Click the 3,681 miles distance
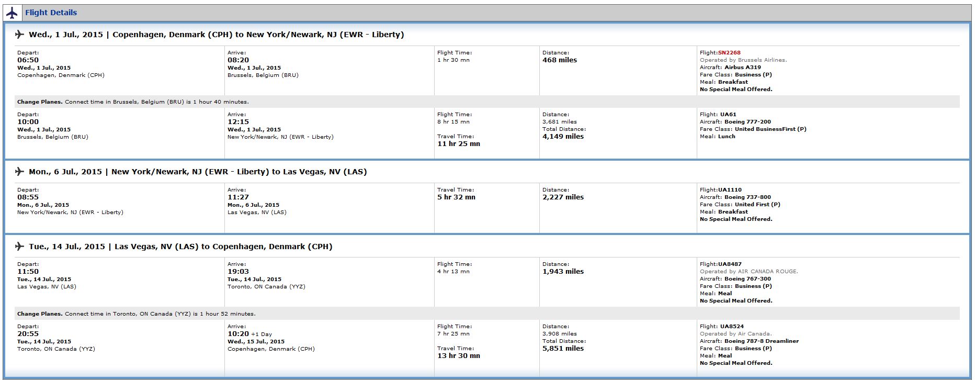The image size is (975, 380). [x=560, y=122]
